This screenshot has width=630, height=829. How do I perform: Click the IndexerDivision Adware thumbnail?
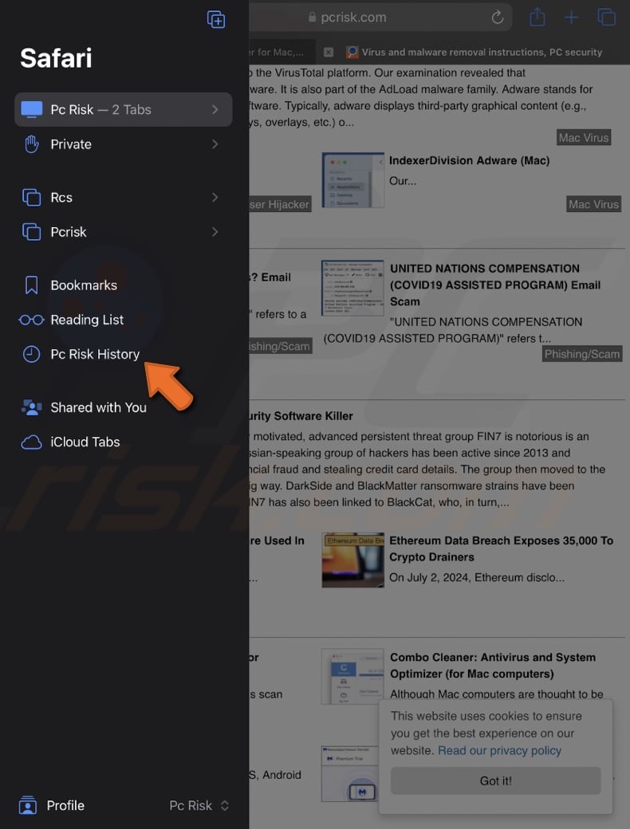(352, 180)
